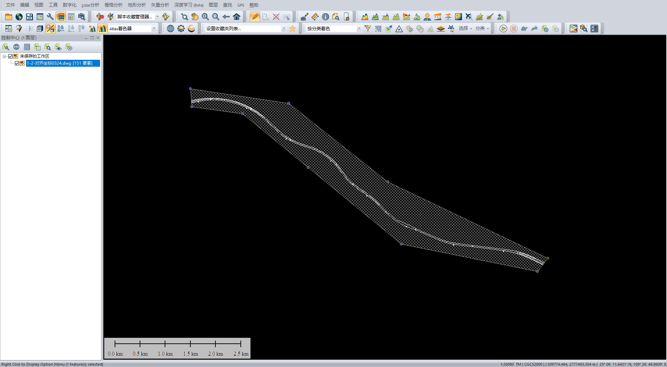Open the Feature Info tool

[326, 17]
